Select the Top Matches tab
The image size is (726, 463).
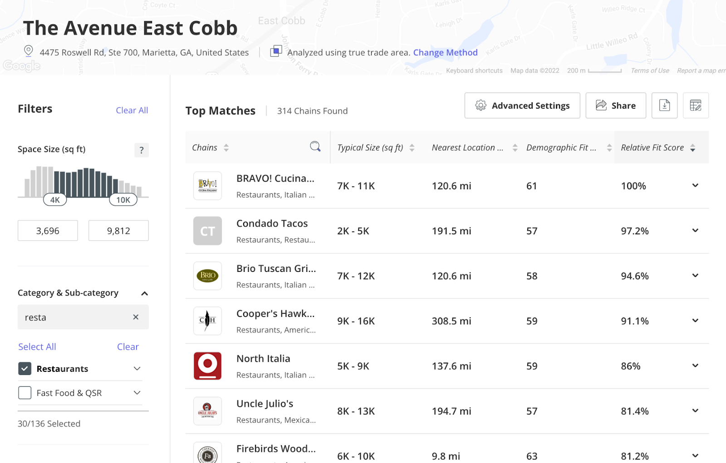point(221,110)
